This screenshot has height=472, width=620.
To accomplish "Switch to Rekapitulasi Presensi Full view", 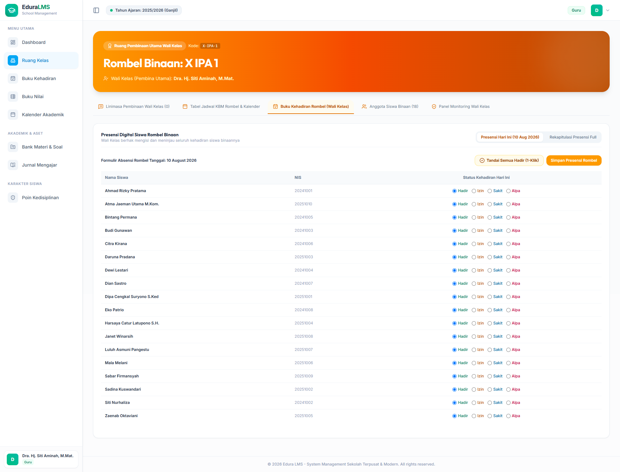I will (573, 137).
